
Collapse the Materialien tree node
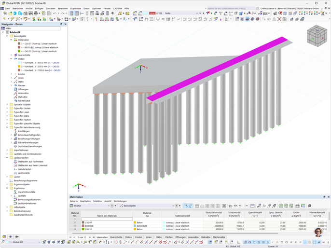(x=11, y=40)
